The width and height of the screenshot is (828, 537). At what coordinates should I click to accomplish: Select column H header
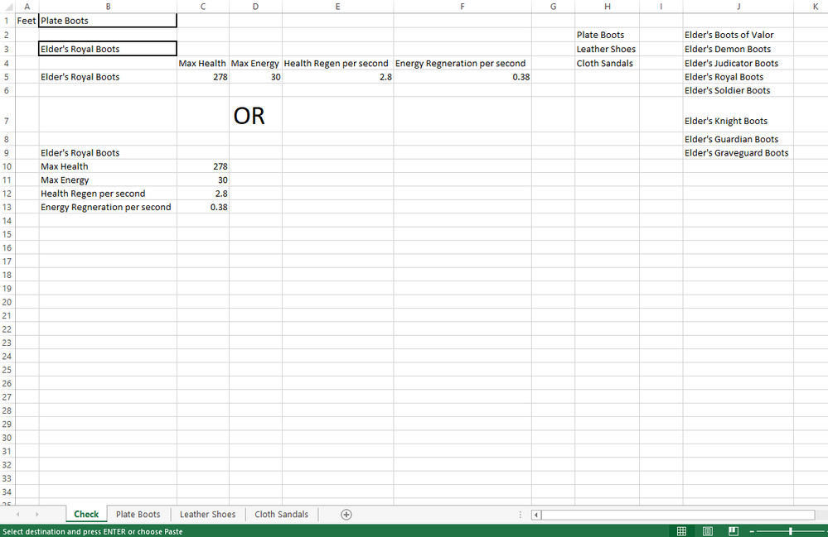coord(608,7)
